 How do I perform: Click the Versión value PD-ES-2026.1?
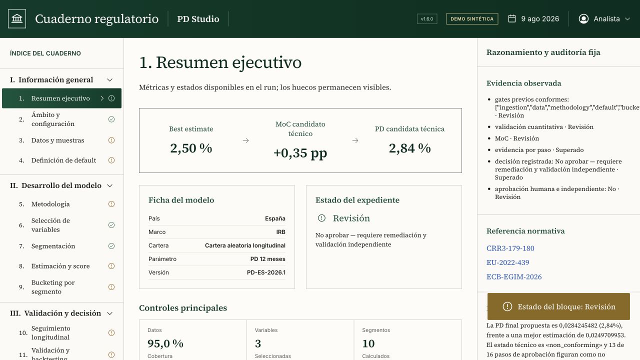pyautogui.click(x=266, y=272)
